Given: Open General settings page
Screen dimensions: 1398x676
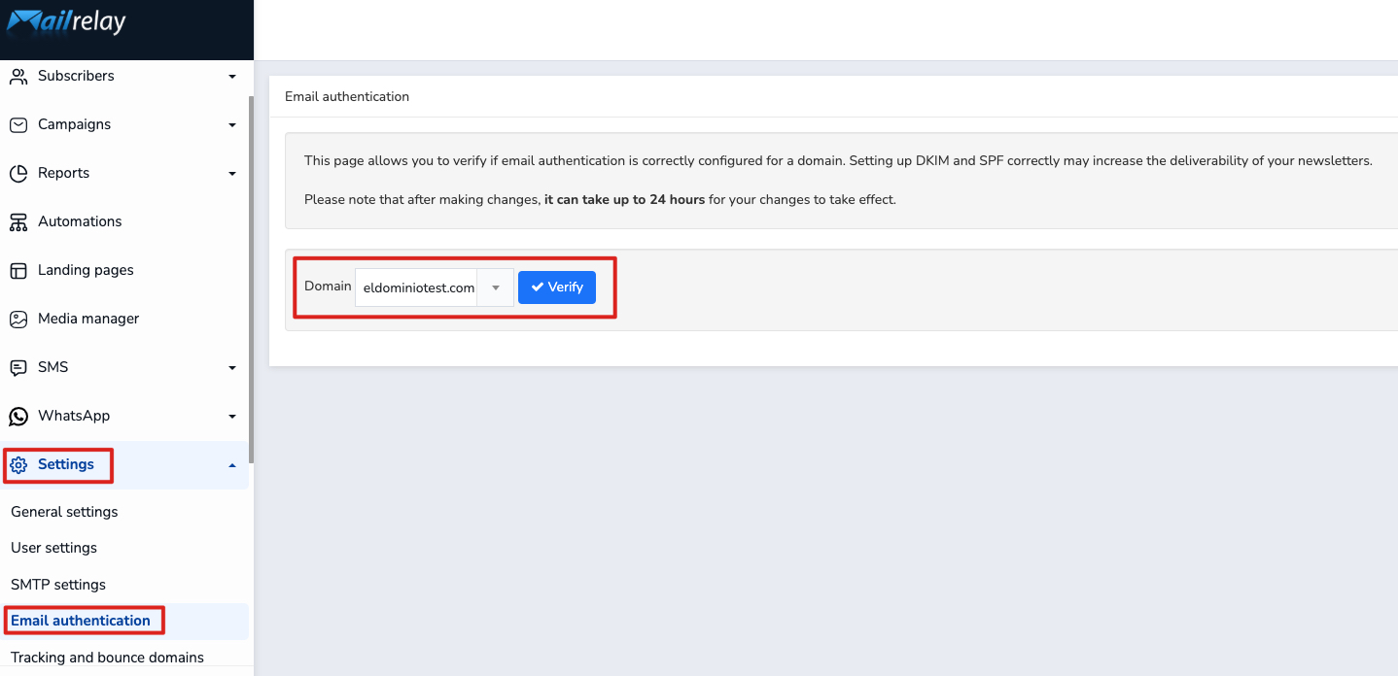Looking at the screenshot, I should click(64, 512).
